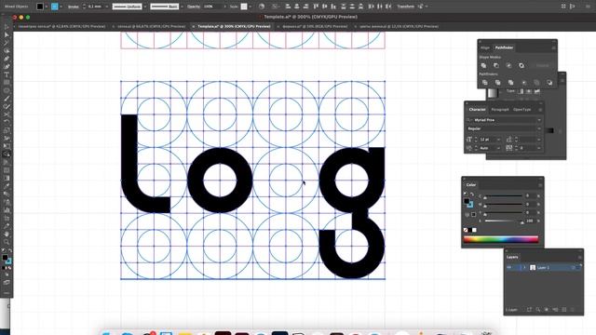Swap fill and stroke in Color panel

(472, 194)
